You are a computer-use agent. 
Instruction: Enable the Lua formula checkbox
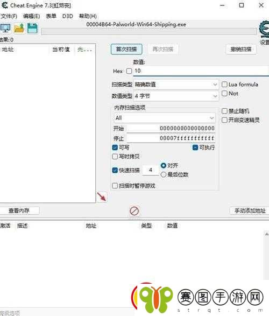click(224, 84)
